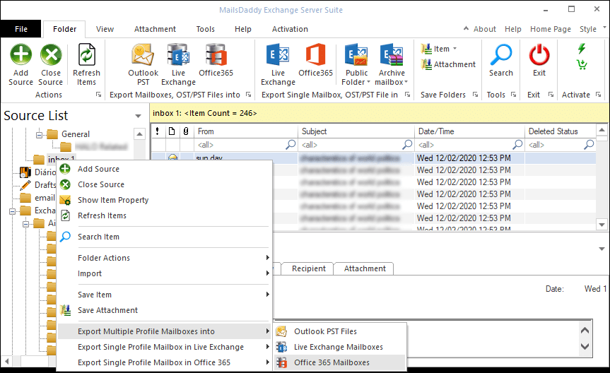Screen dimensions: 610x373
Task: Choose Show Item Property from context menu
Action: [164, 200]
